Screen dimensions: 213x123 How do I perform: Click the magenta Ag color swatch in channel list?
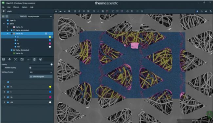(50, 97)
